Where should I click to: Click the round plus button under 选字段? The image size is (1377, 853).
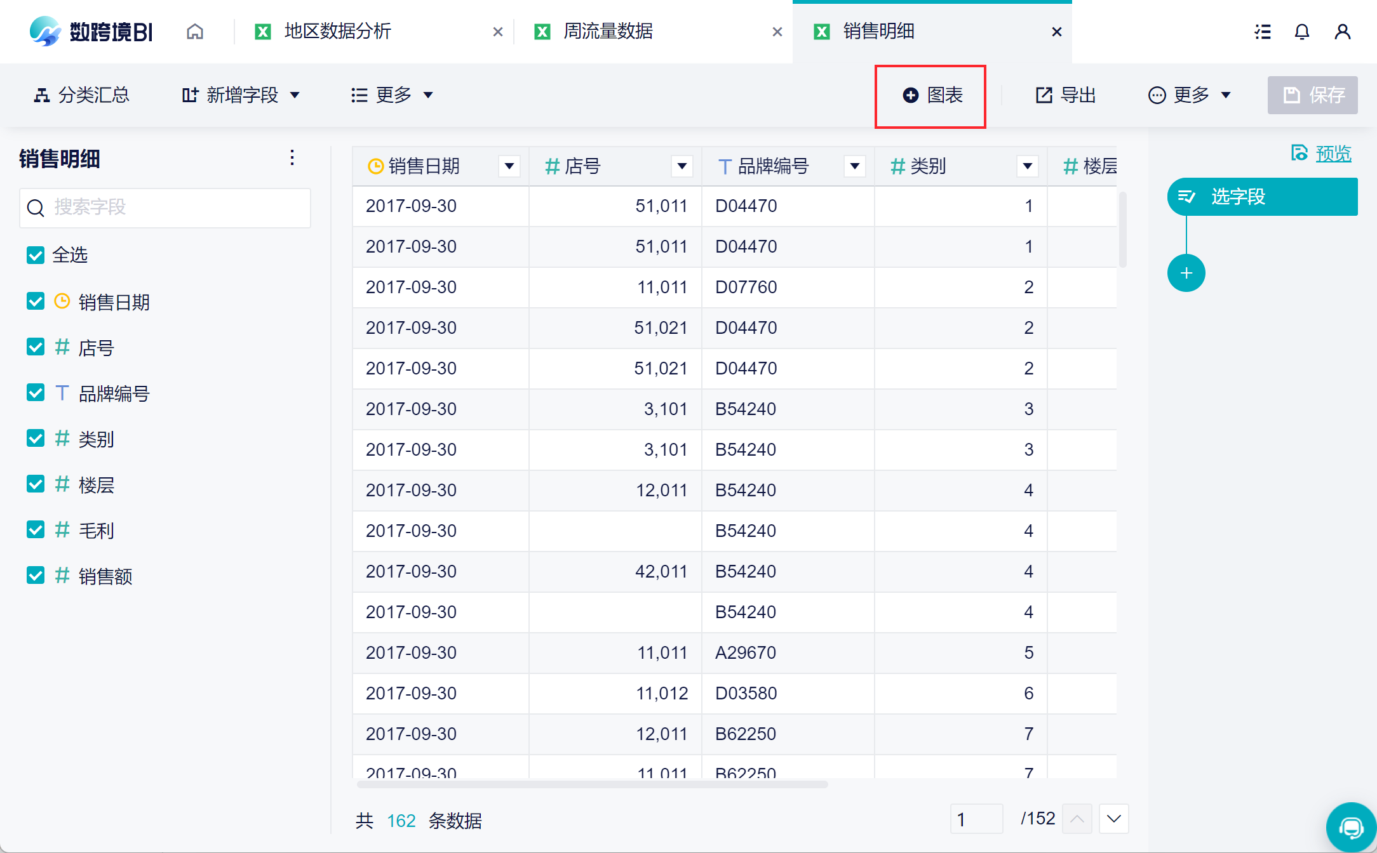pos(1186,273)
